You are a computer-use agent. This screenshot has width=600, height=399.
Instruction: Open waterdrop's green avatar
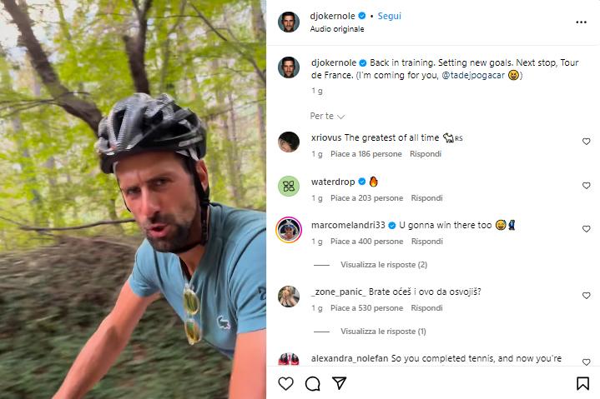289,186
